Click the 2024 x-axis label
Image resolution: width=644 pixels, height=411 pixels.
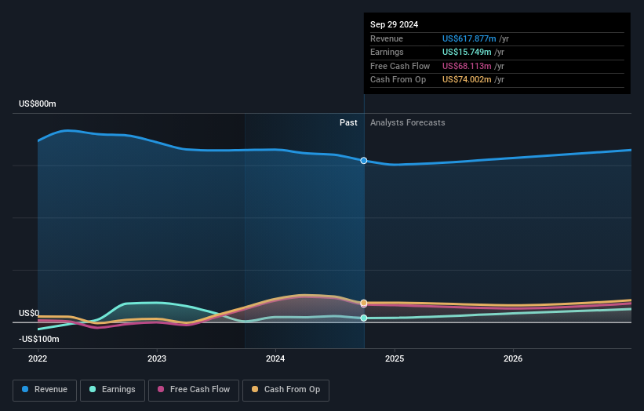[275, 358]
